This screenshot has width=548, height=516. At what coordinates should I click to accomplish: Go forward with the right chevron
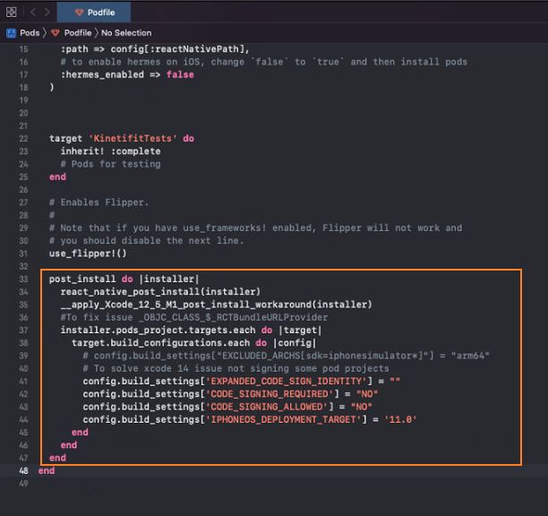pyautogui.click(x=47, y=13)
